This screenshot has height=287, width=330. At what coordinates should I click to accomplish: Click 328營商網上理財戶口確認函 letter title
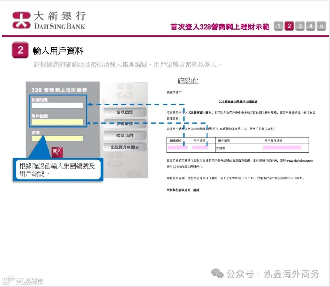tap(238, 102)
